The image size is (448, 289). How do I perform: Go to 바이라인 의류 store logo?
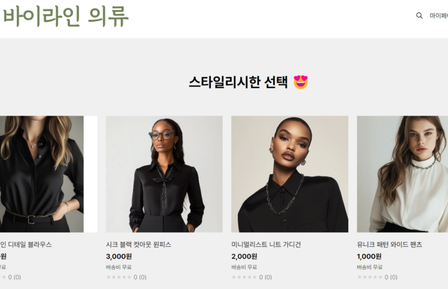(66, 17)
